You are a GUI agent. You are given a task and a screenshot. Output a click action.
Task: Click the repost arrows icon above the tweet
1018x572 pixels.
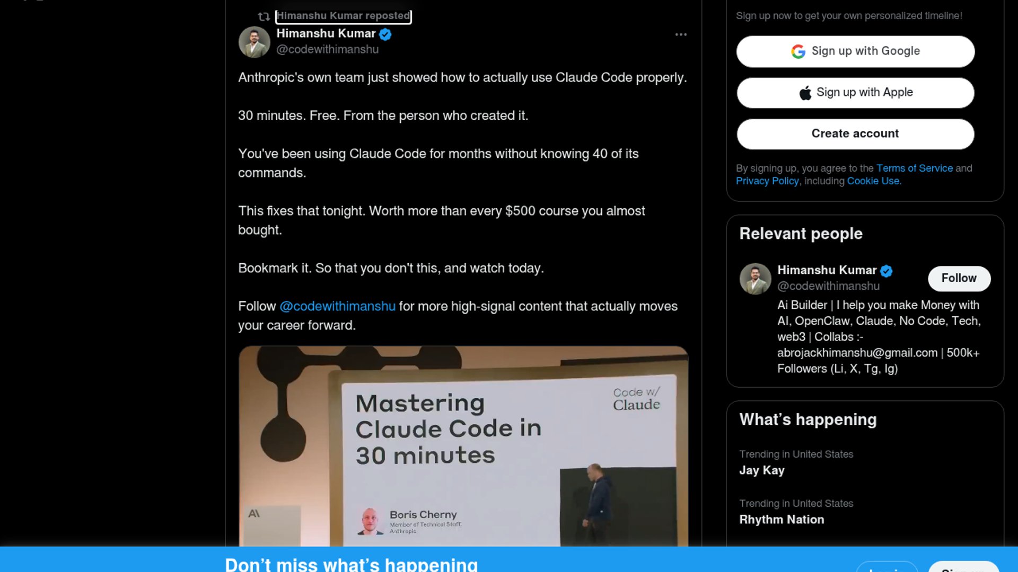point(264,16)
